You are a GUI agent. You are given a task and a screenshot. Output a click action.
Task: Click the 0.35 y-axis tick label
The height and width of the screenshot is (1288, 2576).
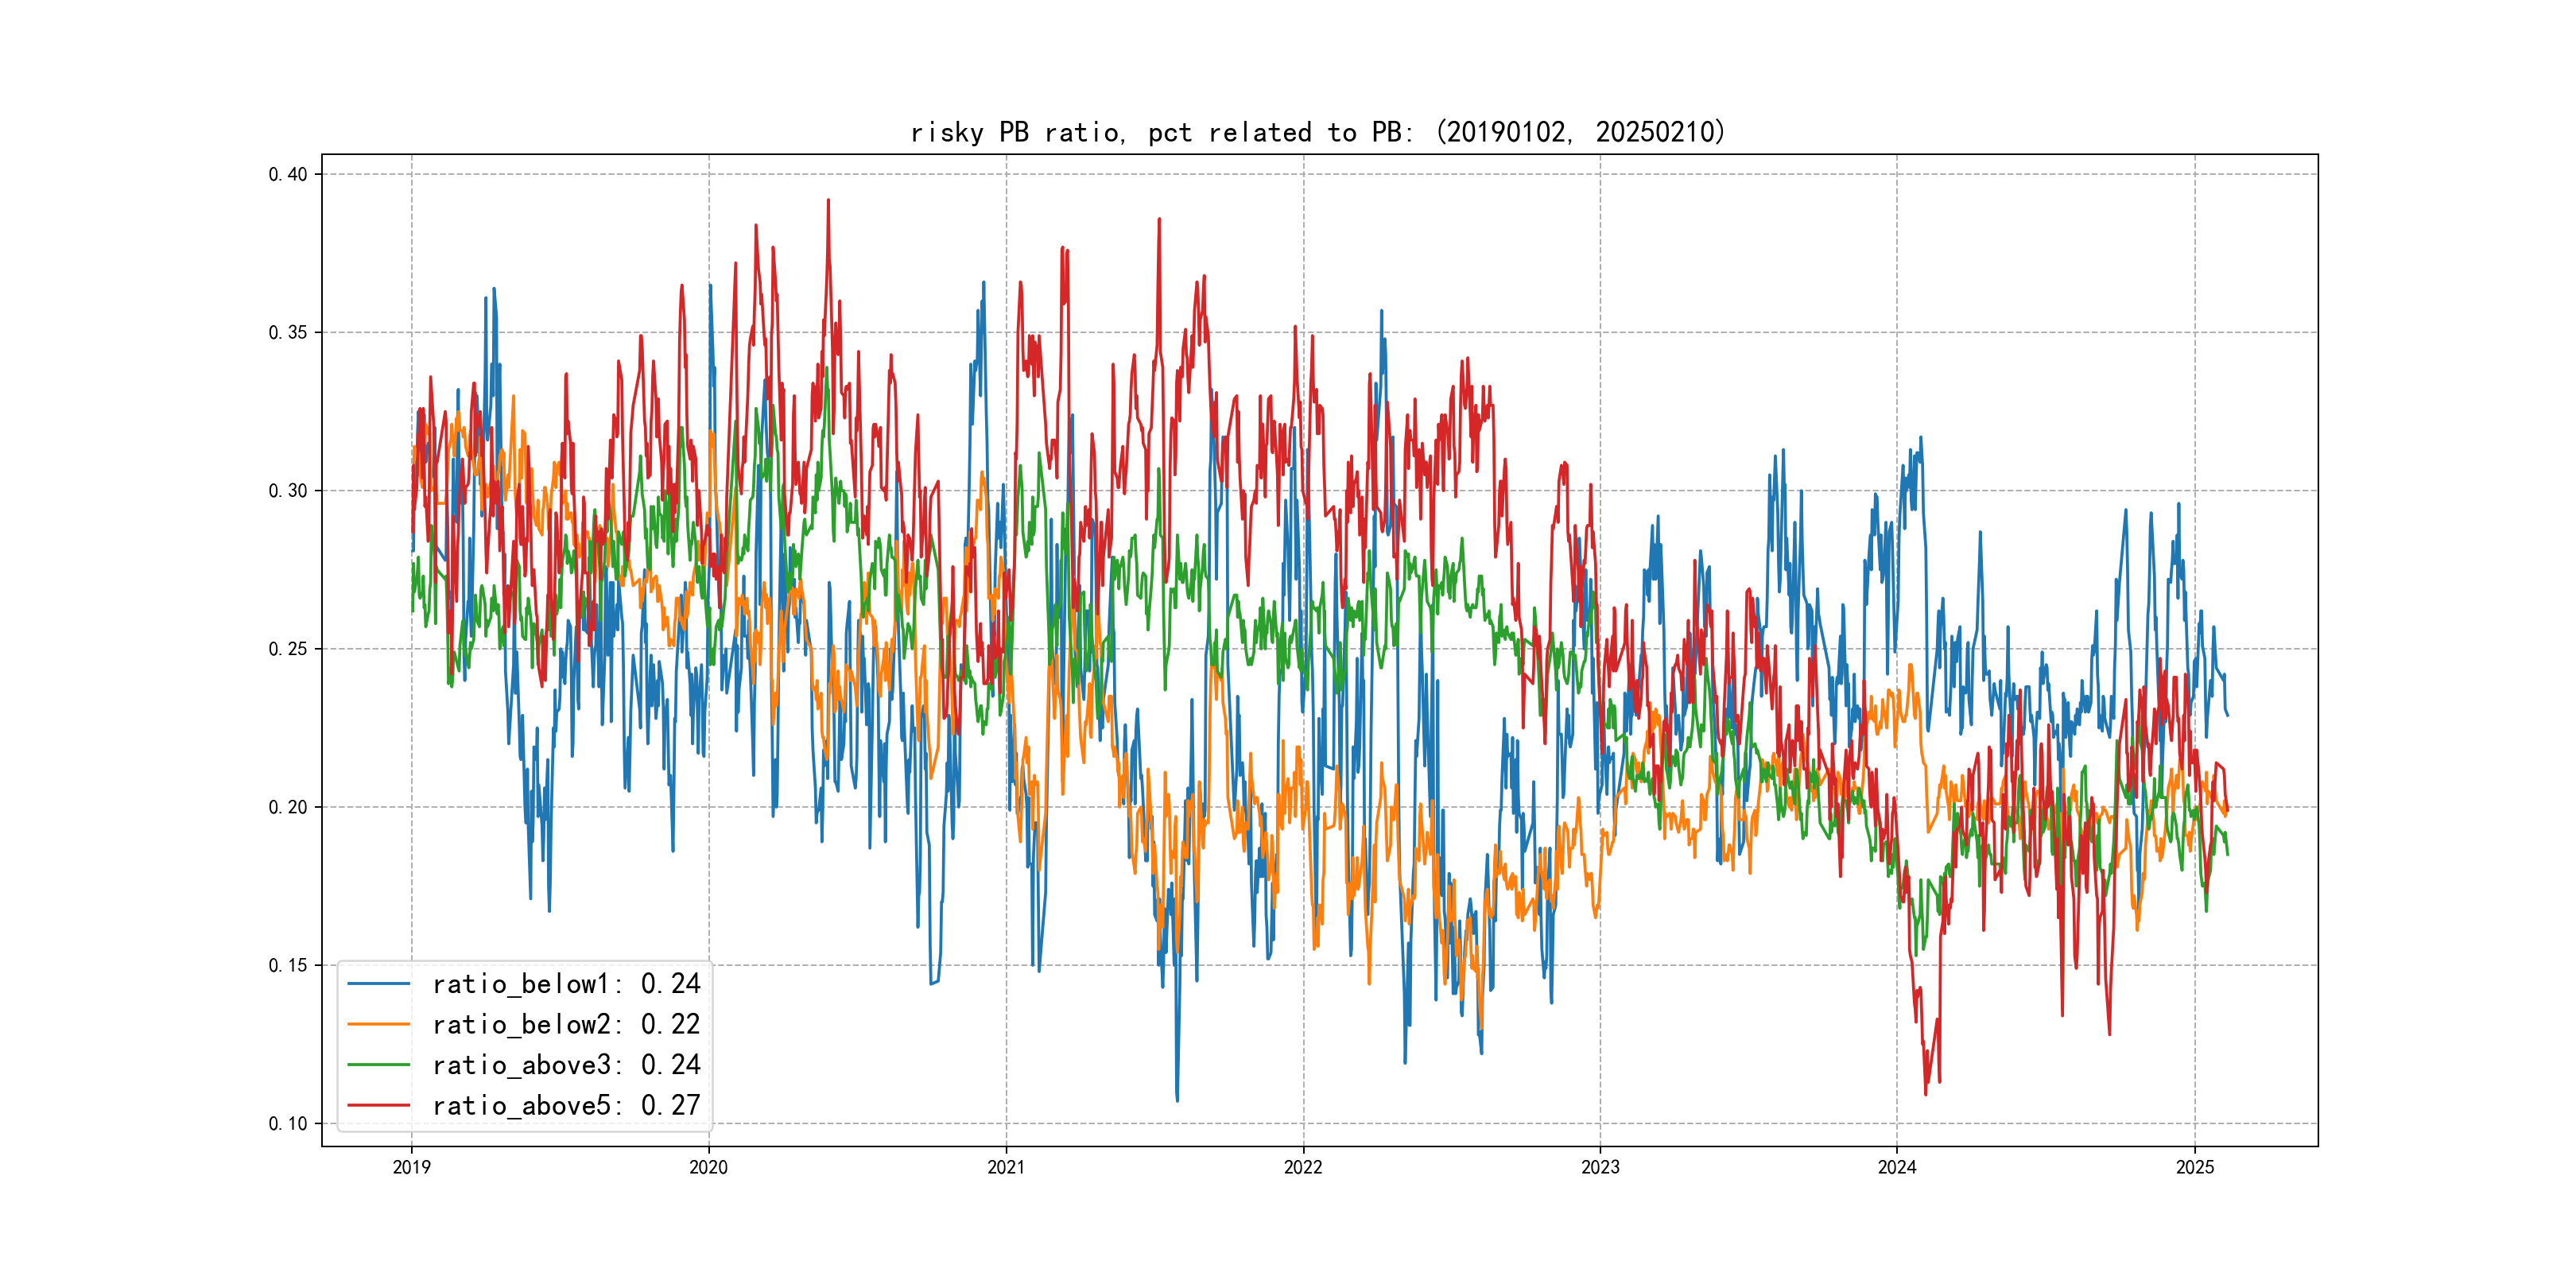[288, 332]
